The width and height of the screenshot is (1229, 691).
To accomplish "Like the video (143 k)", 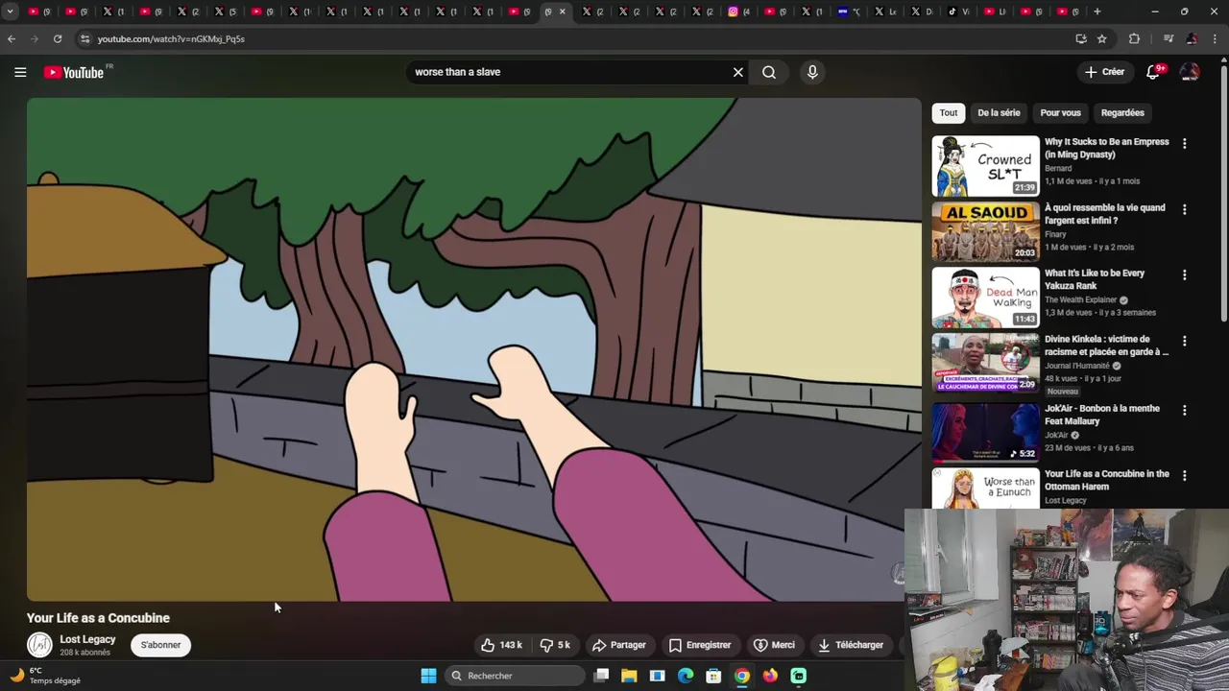I will [502, 645].
